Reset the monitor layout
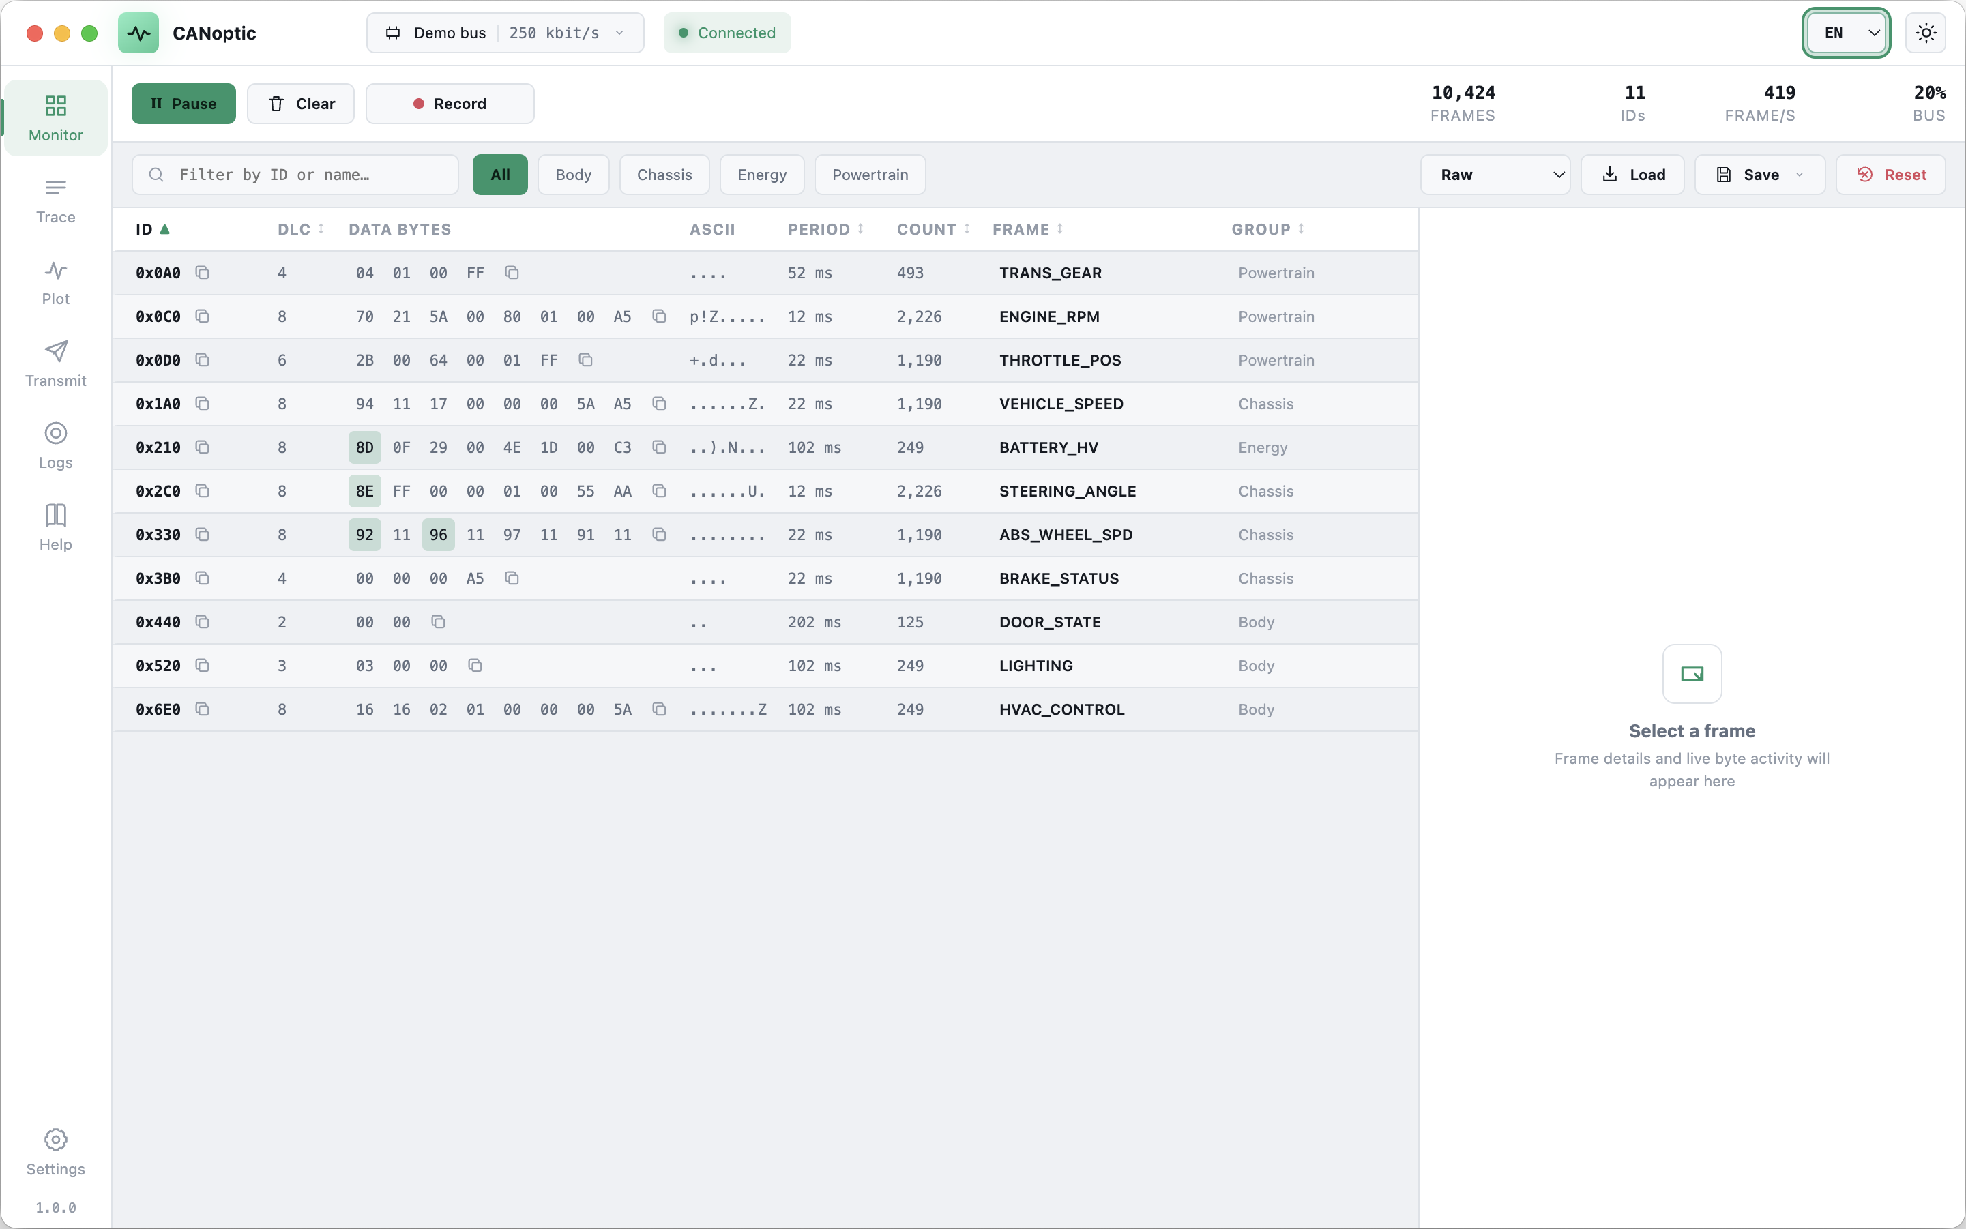Screen dimensions: 1966x1229 click(x=1891, y=175)
